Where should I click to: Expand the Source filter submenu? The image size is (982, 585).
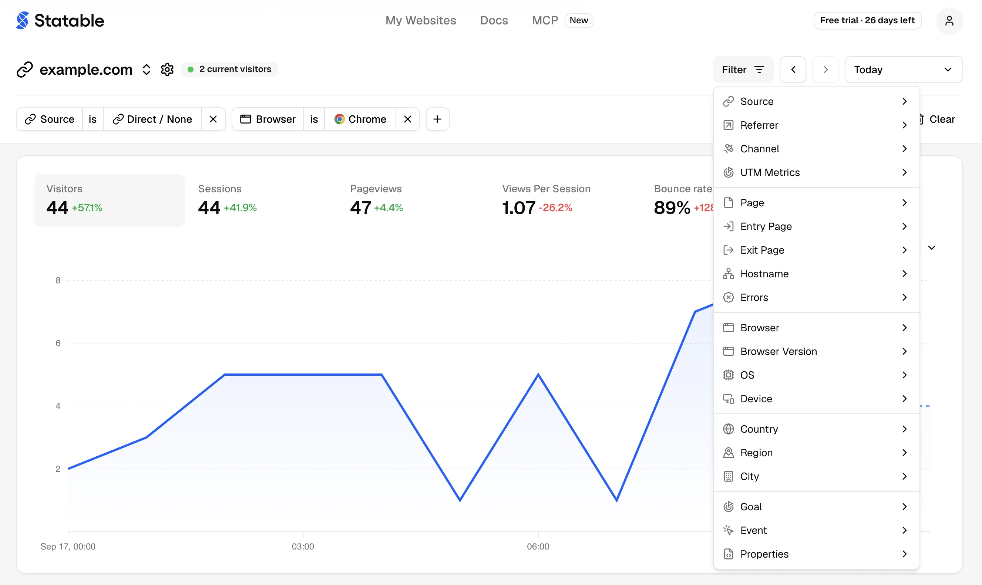pyautogui.click(x=816, y=102)
